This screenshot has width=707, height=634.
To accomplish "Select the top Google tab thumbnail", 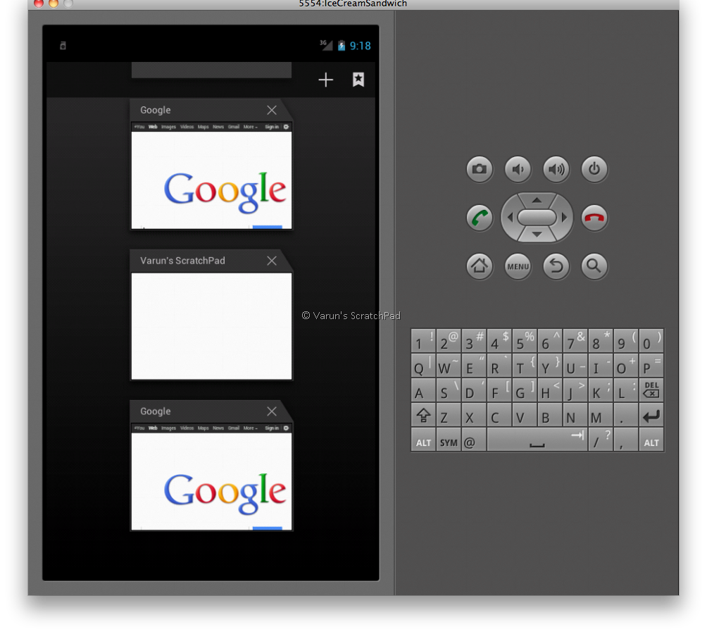I will [x=211, y=175].
